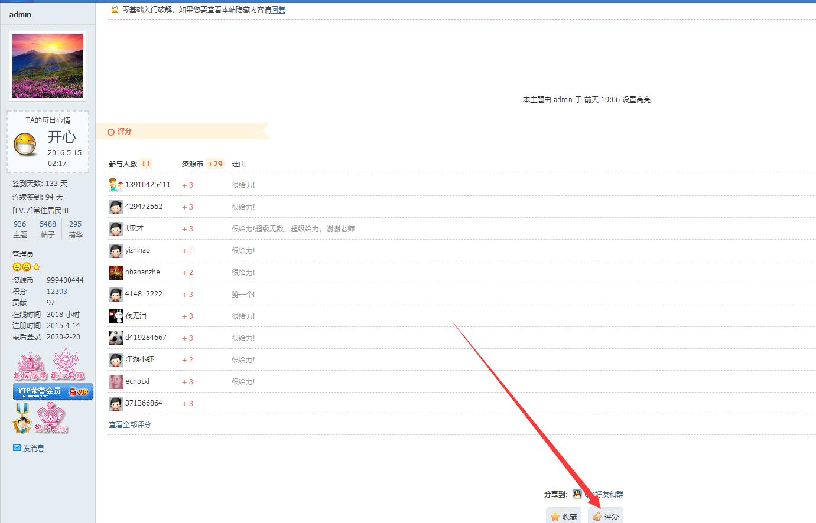Viewport: 816px width, 523px height.
Task: Visit profile of 371366864
Action: [x=144, y=403]
